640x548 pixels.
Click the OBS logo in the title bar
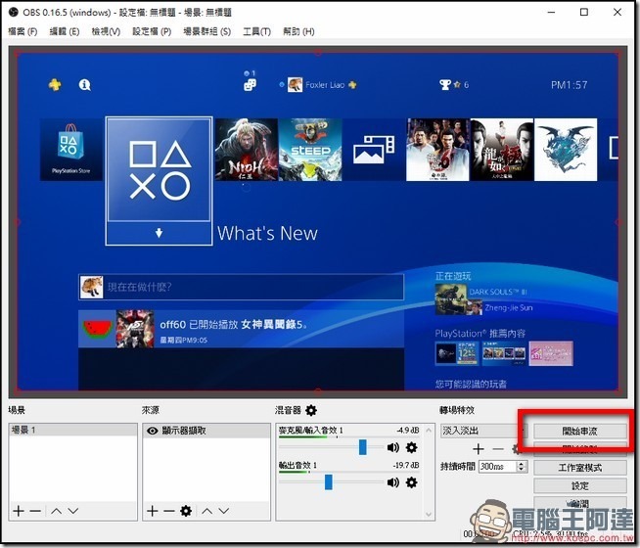coord(14,12)
